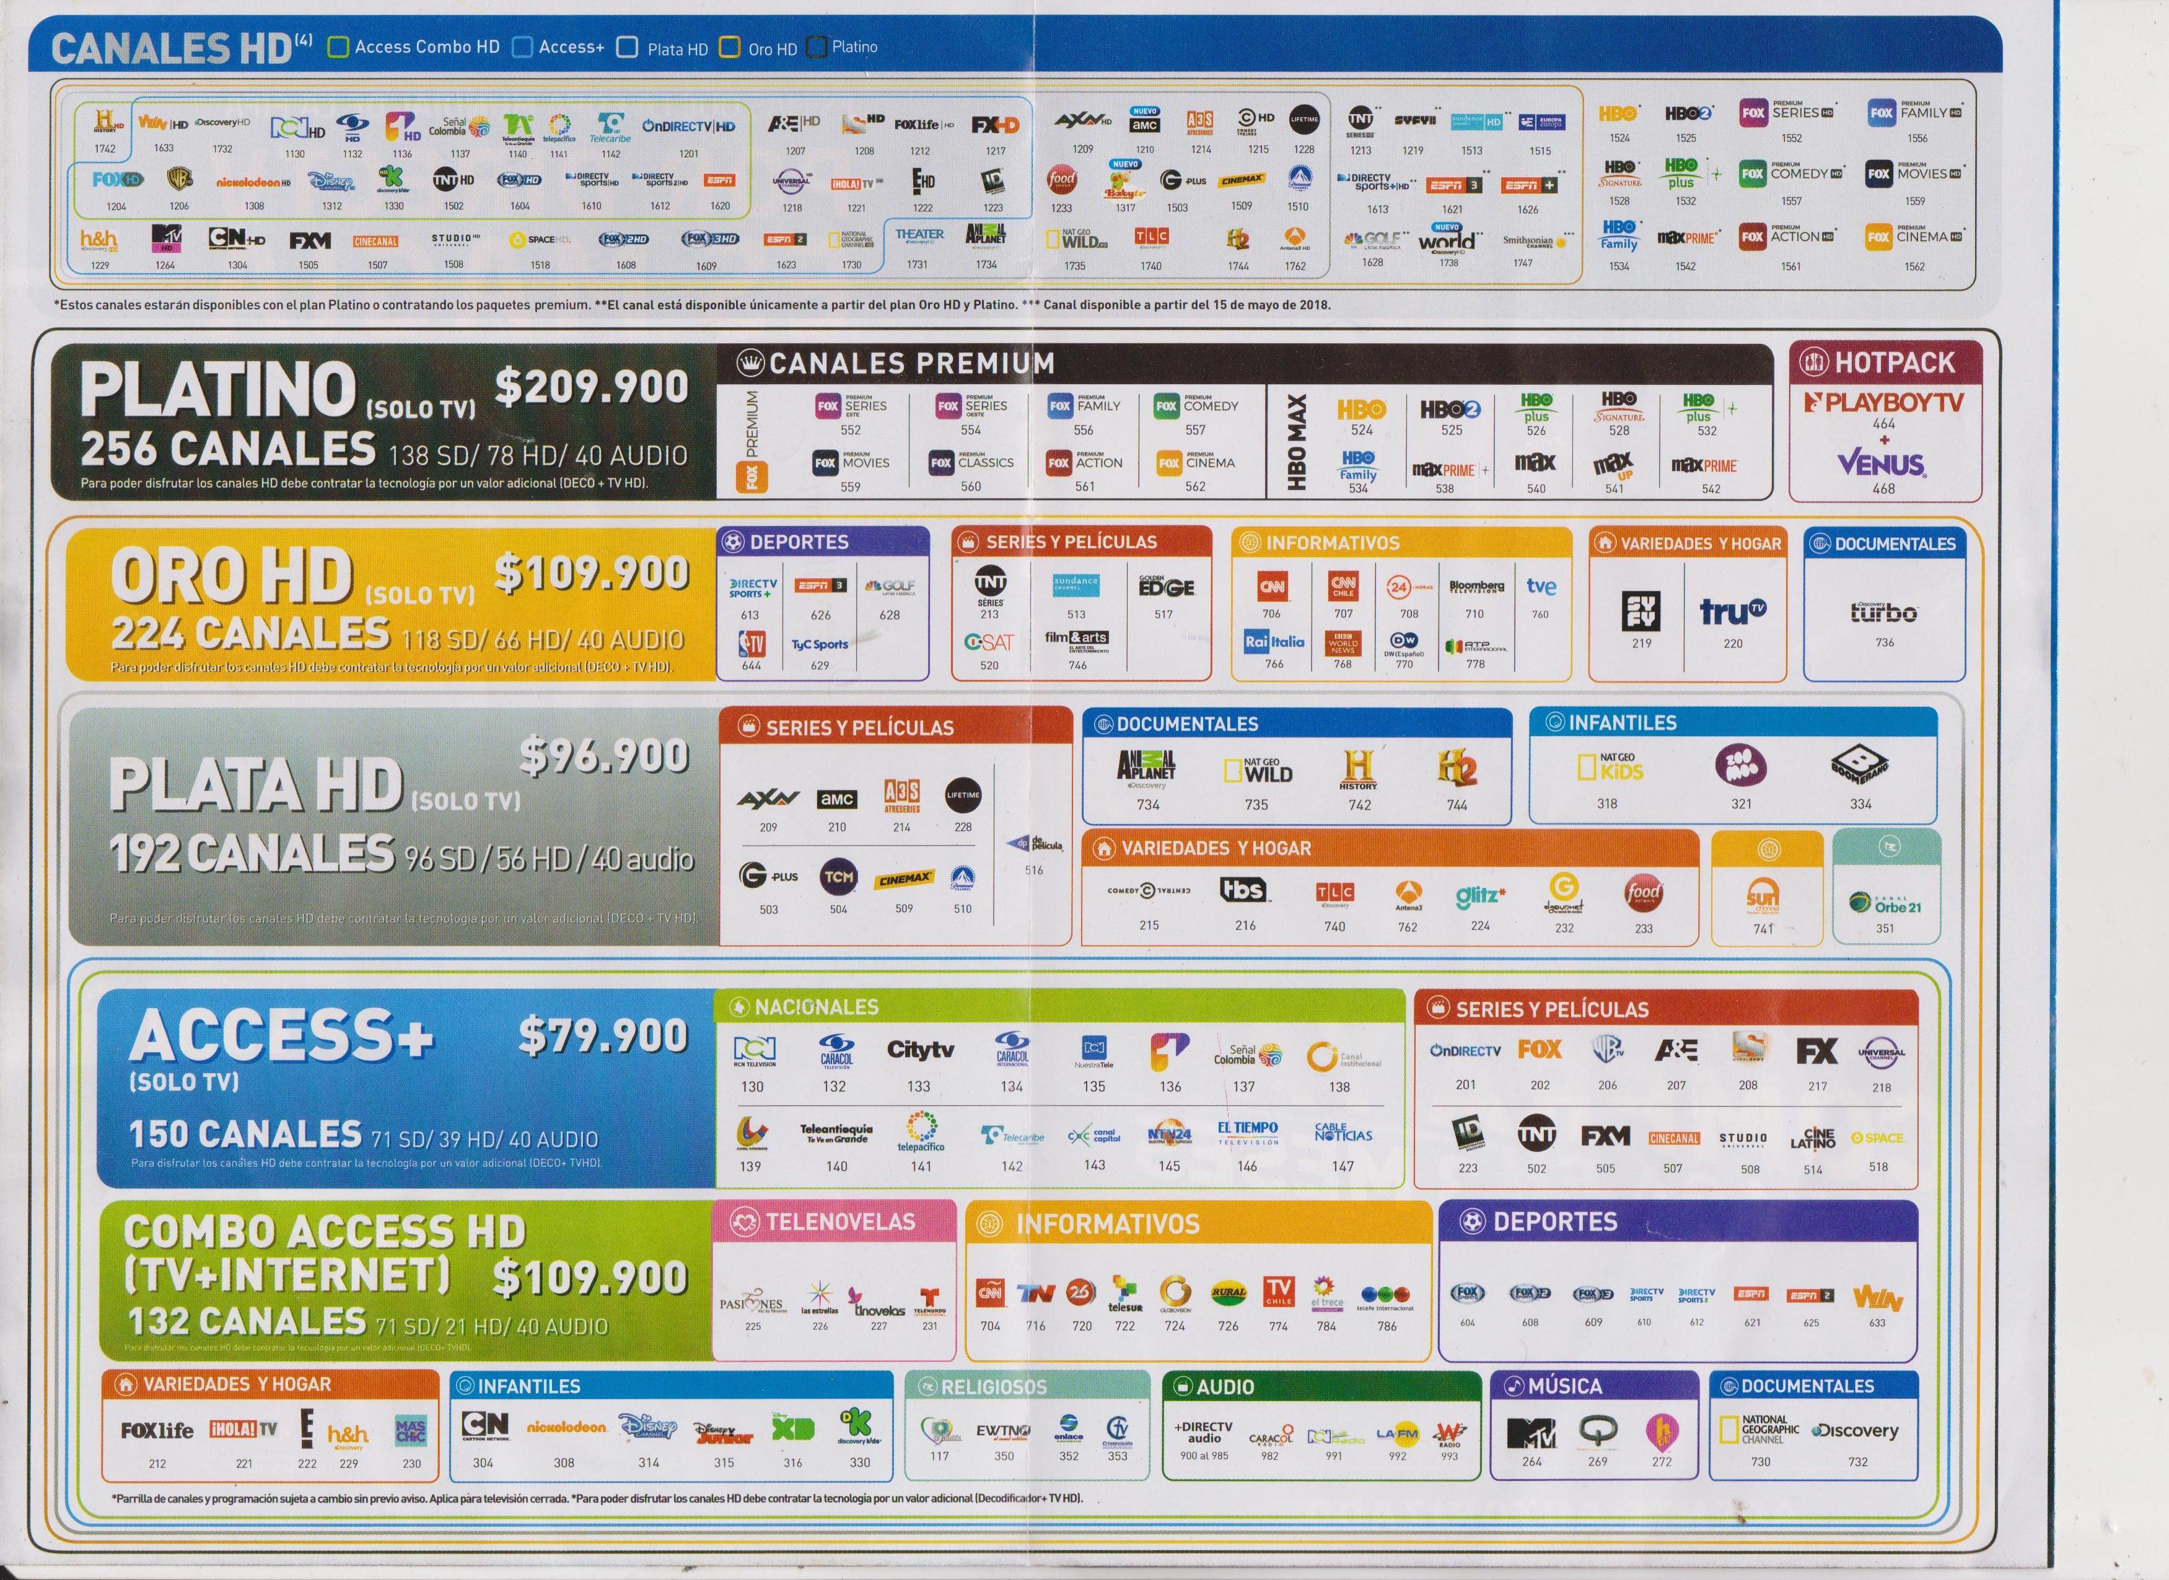Click the HBO channel 524 logo

(1361, 410)
